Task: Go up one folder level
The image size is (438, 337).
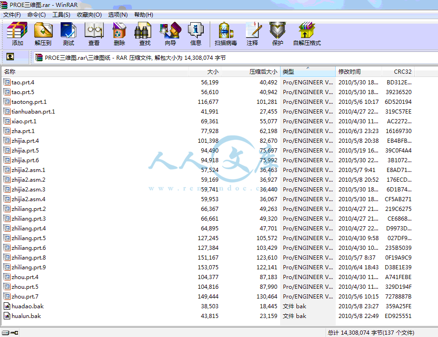Action: (10, 57)
